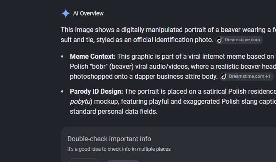
Task: Click the AI Overview sparkle icon
Action: 66,13
